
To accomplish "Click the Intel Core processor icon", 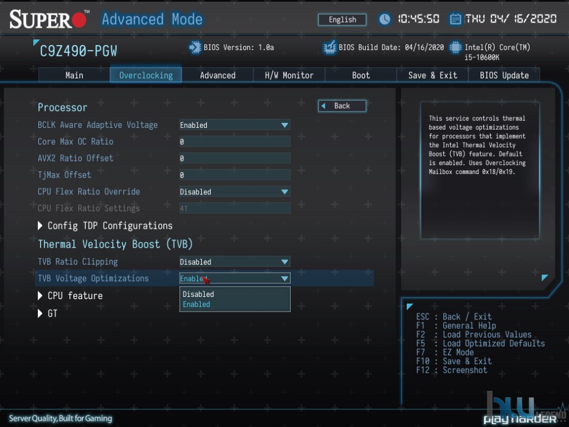I will click(x=455, y=47).
